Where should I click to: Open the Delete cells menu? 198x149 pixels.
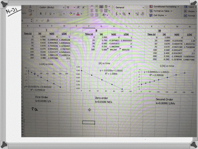pyautogui.click(x=191, y=11)
